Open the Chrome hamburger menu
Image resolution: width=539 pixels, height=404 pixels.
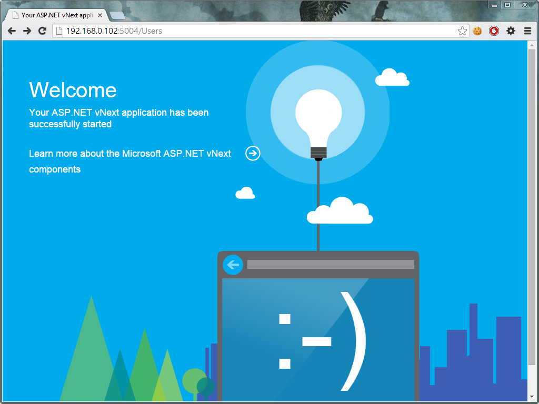pyautogui.click(x=527, y=31)
